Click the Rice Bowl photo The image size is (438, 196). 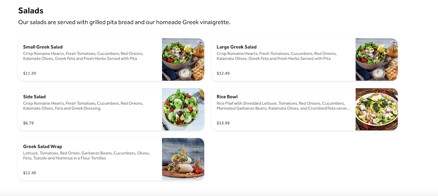pyautogui.click(x=376, y=109)
